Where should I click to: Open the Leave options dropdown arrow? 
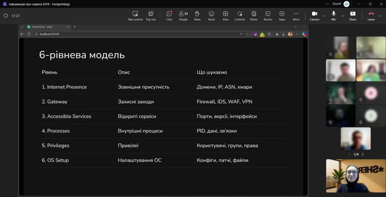(380, 16)
